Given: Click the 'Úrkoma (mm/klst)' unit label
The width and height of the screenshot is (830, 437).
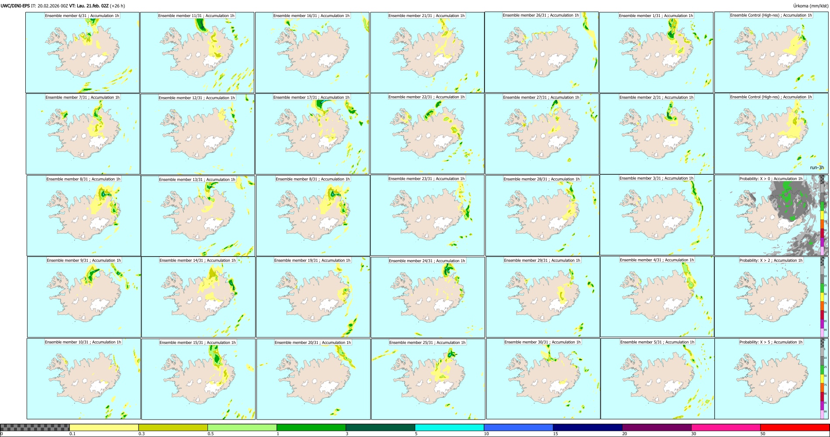Looking at the screenshot, I should tap(811, 6).
